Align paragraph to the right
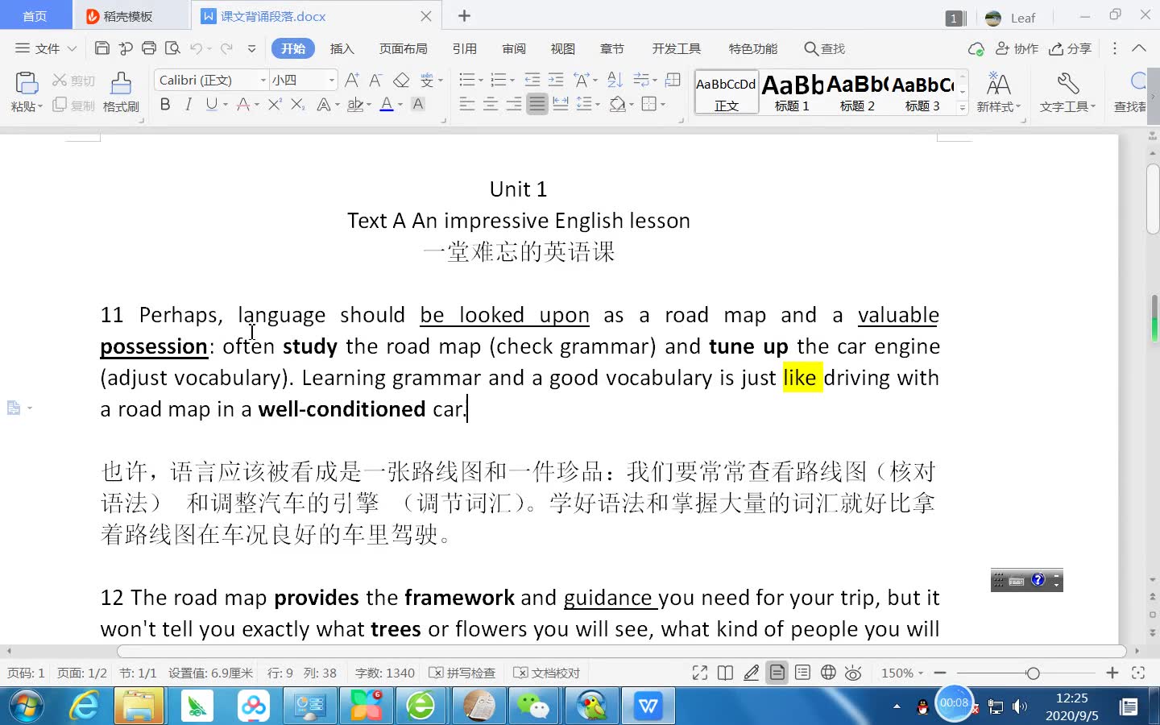The image size is (1160, 725). pos(513,104)
